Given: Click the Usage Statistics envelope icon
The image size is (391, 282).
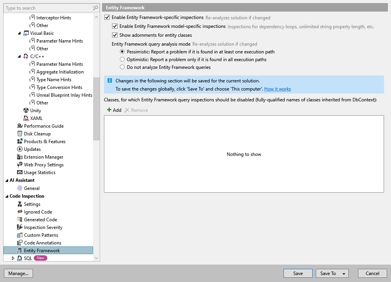Looking at the screenshot, I should tap(19, 172).
